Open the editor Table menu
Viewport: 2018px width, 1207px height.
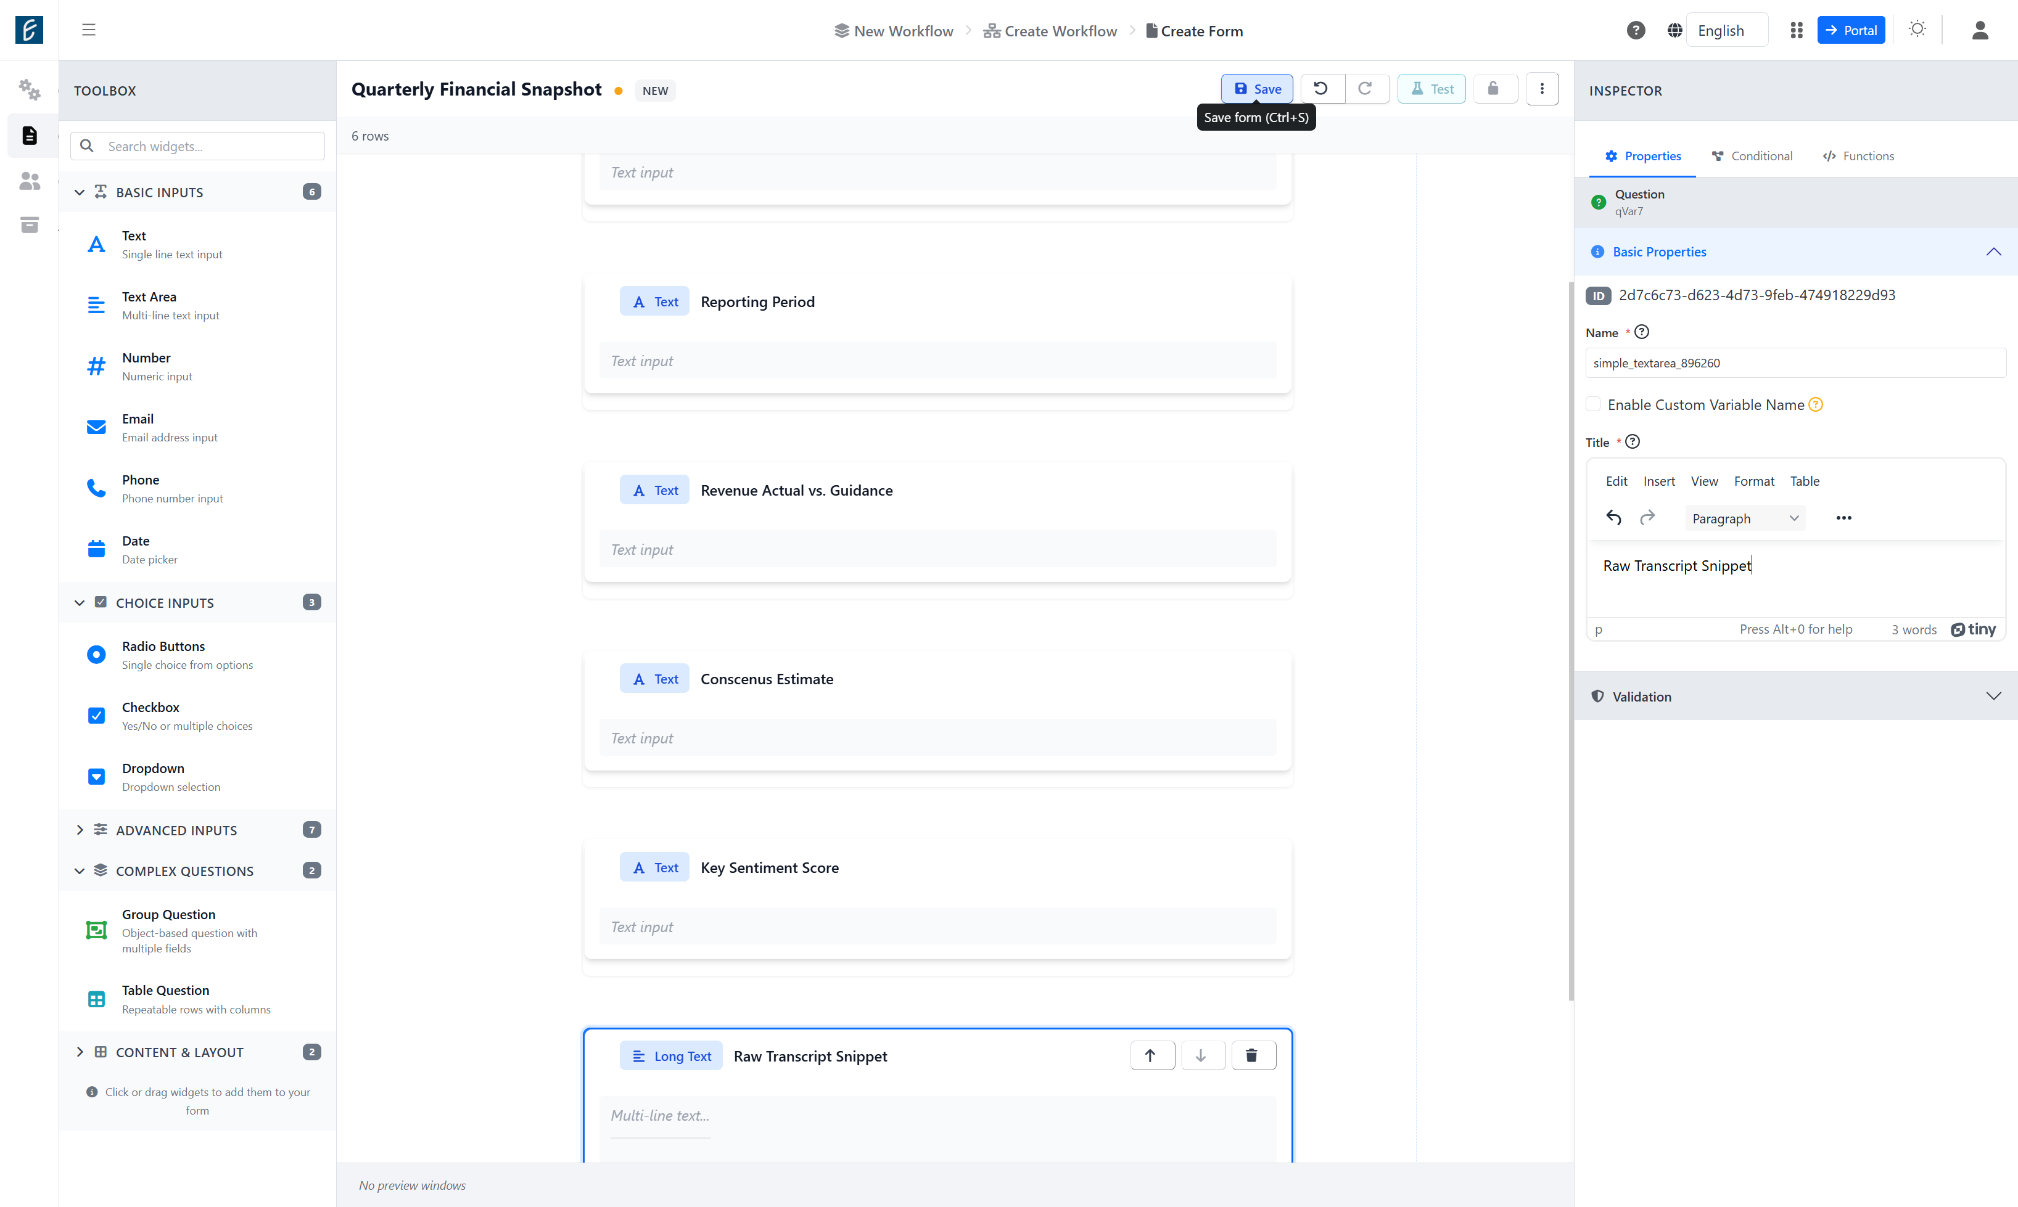pos(1804,481)
